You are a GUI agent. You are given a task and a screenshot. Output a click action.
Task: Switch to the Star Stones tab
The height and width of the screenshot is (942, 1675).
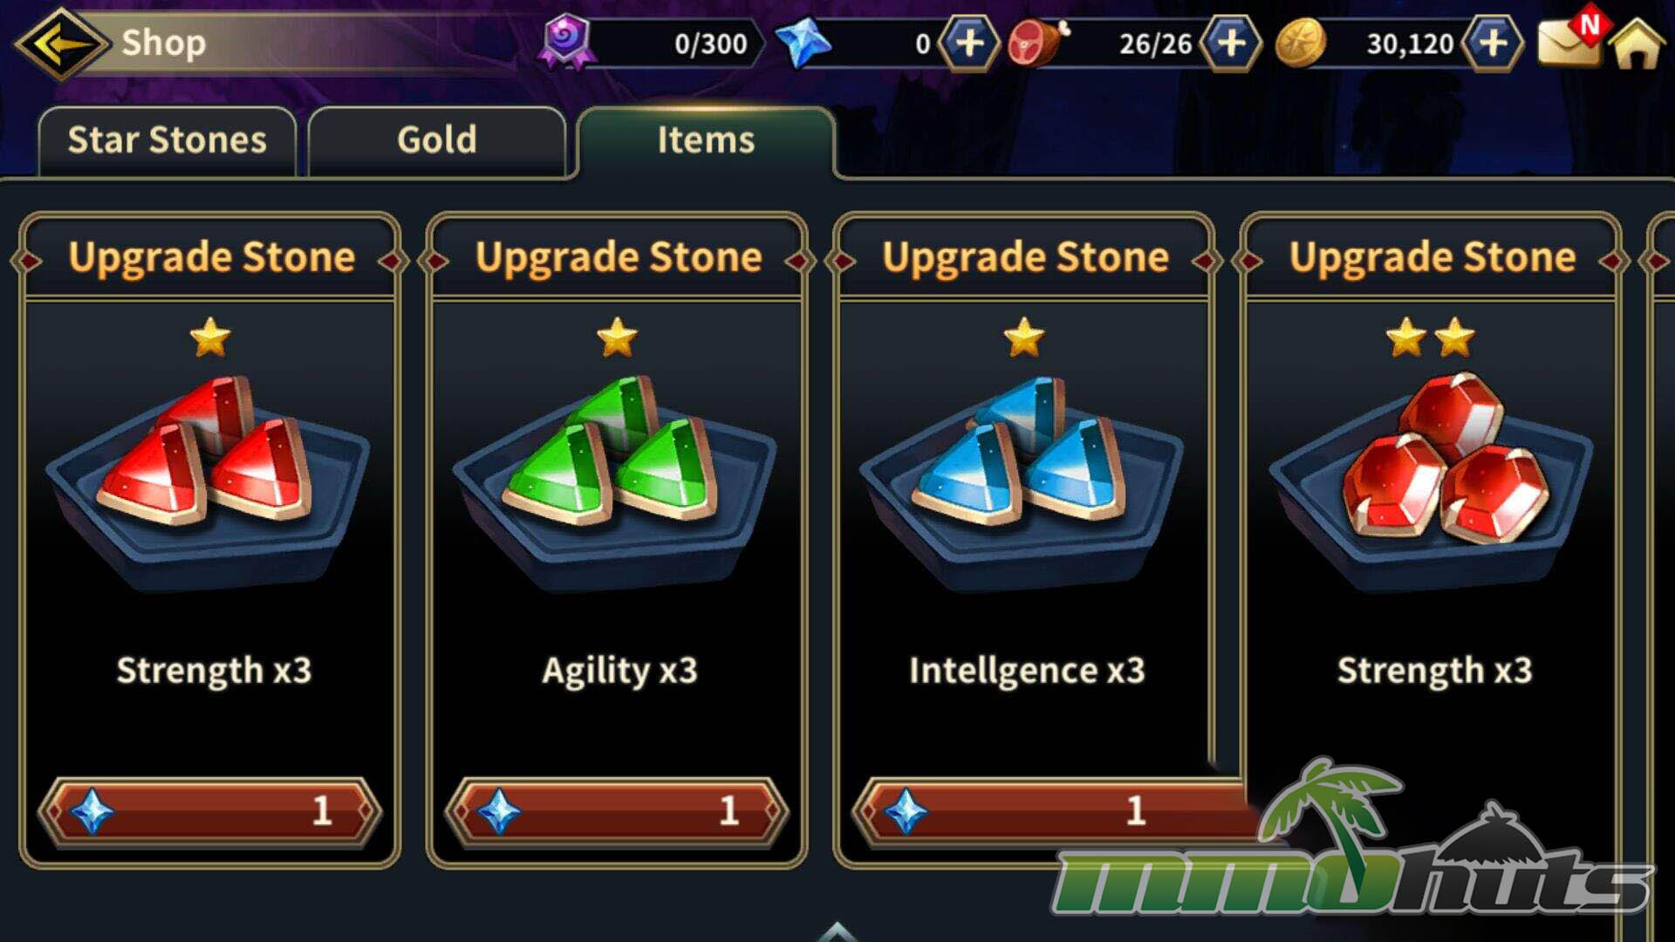click(x=167, y=141)
